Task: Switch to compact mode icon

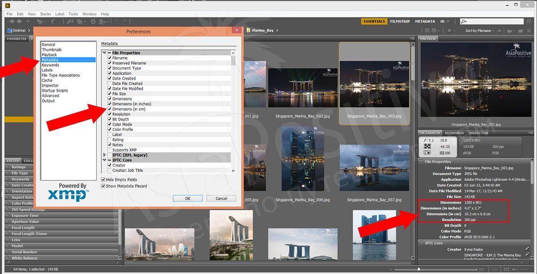Action: 529,21
